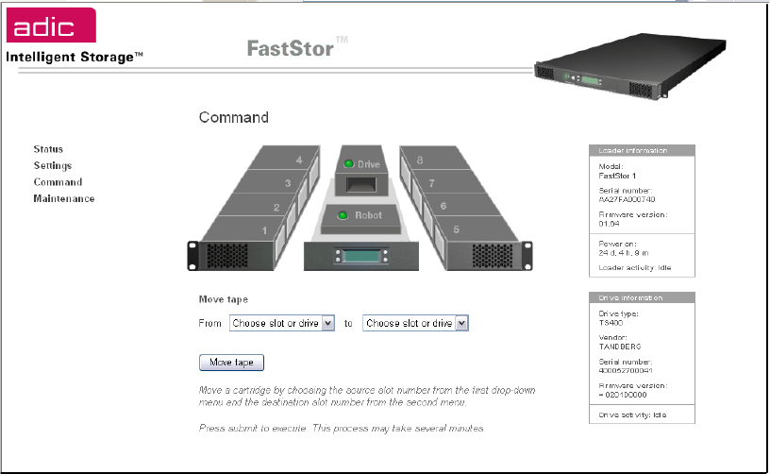
Task: Click the loader firmware version 01.04
Action: (609, 224)
